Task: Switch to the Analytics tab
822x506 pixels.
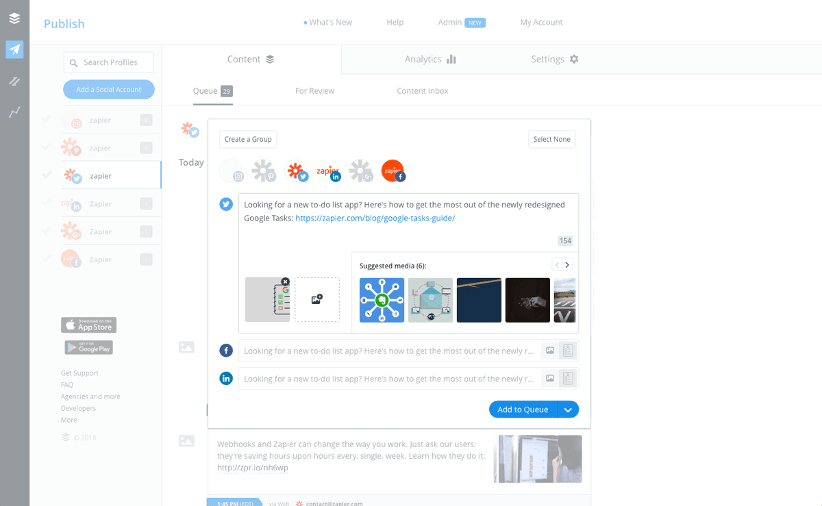Action: [430, 59]
